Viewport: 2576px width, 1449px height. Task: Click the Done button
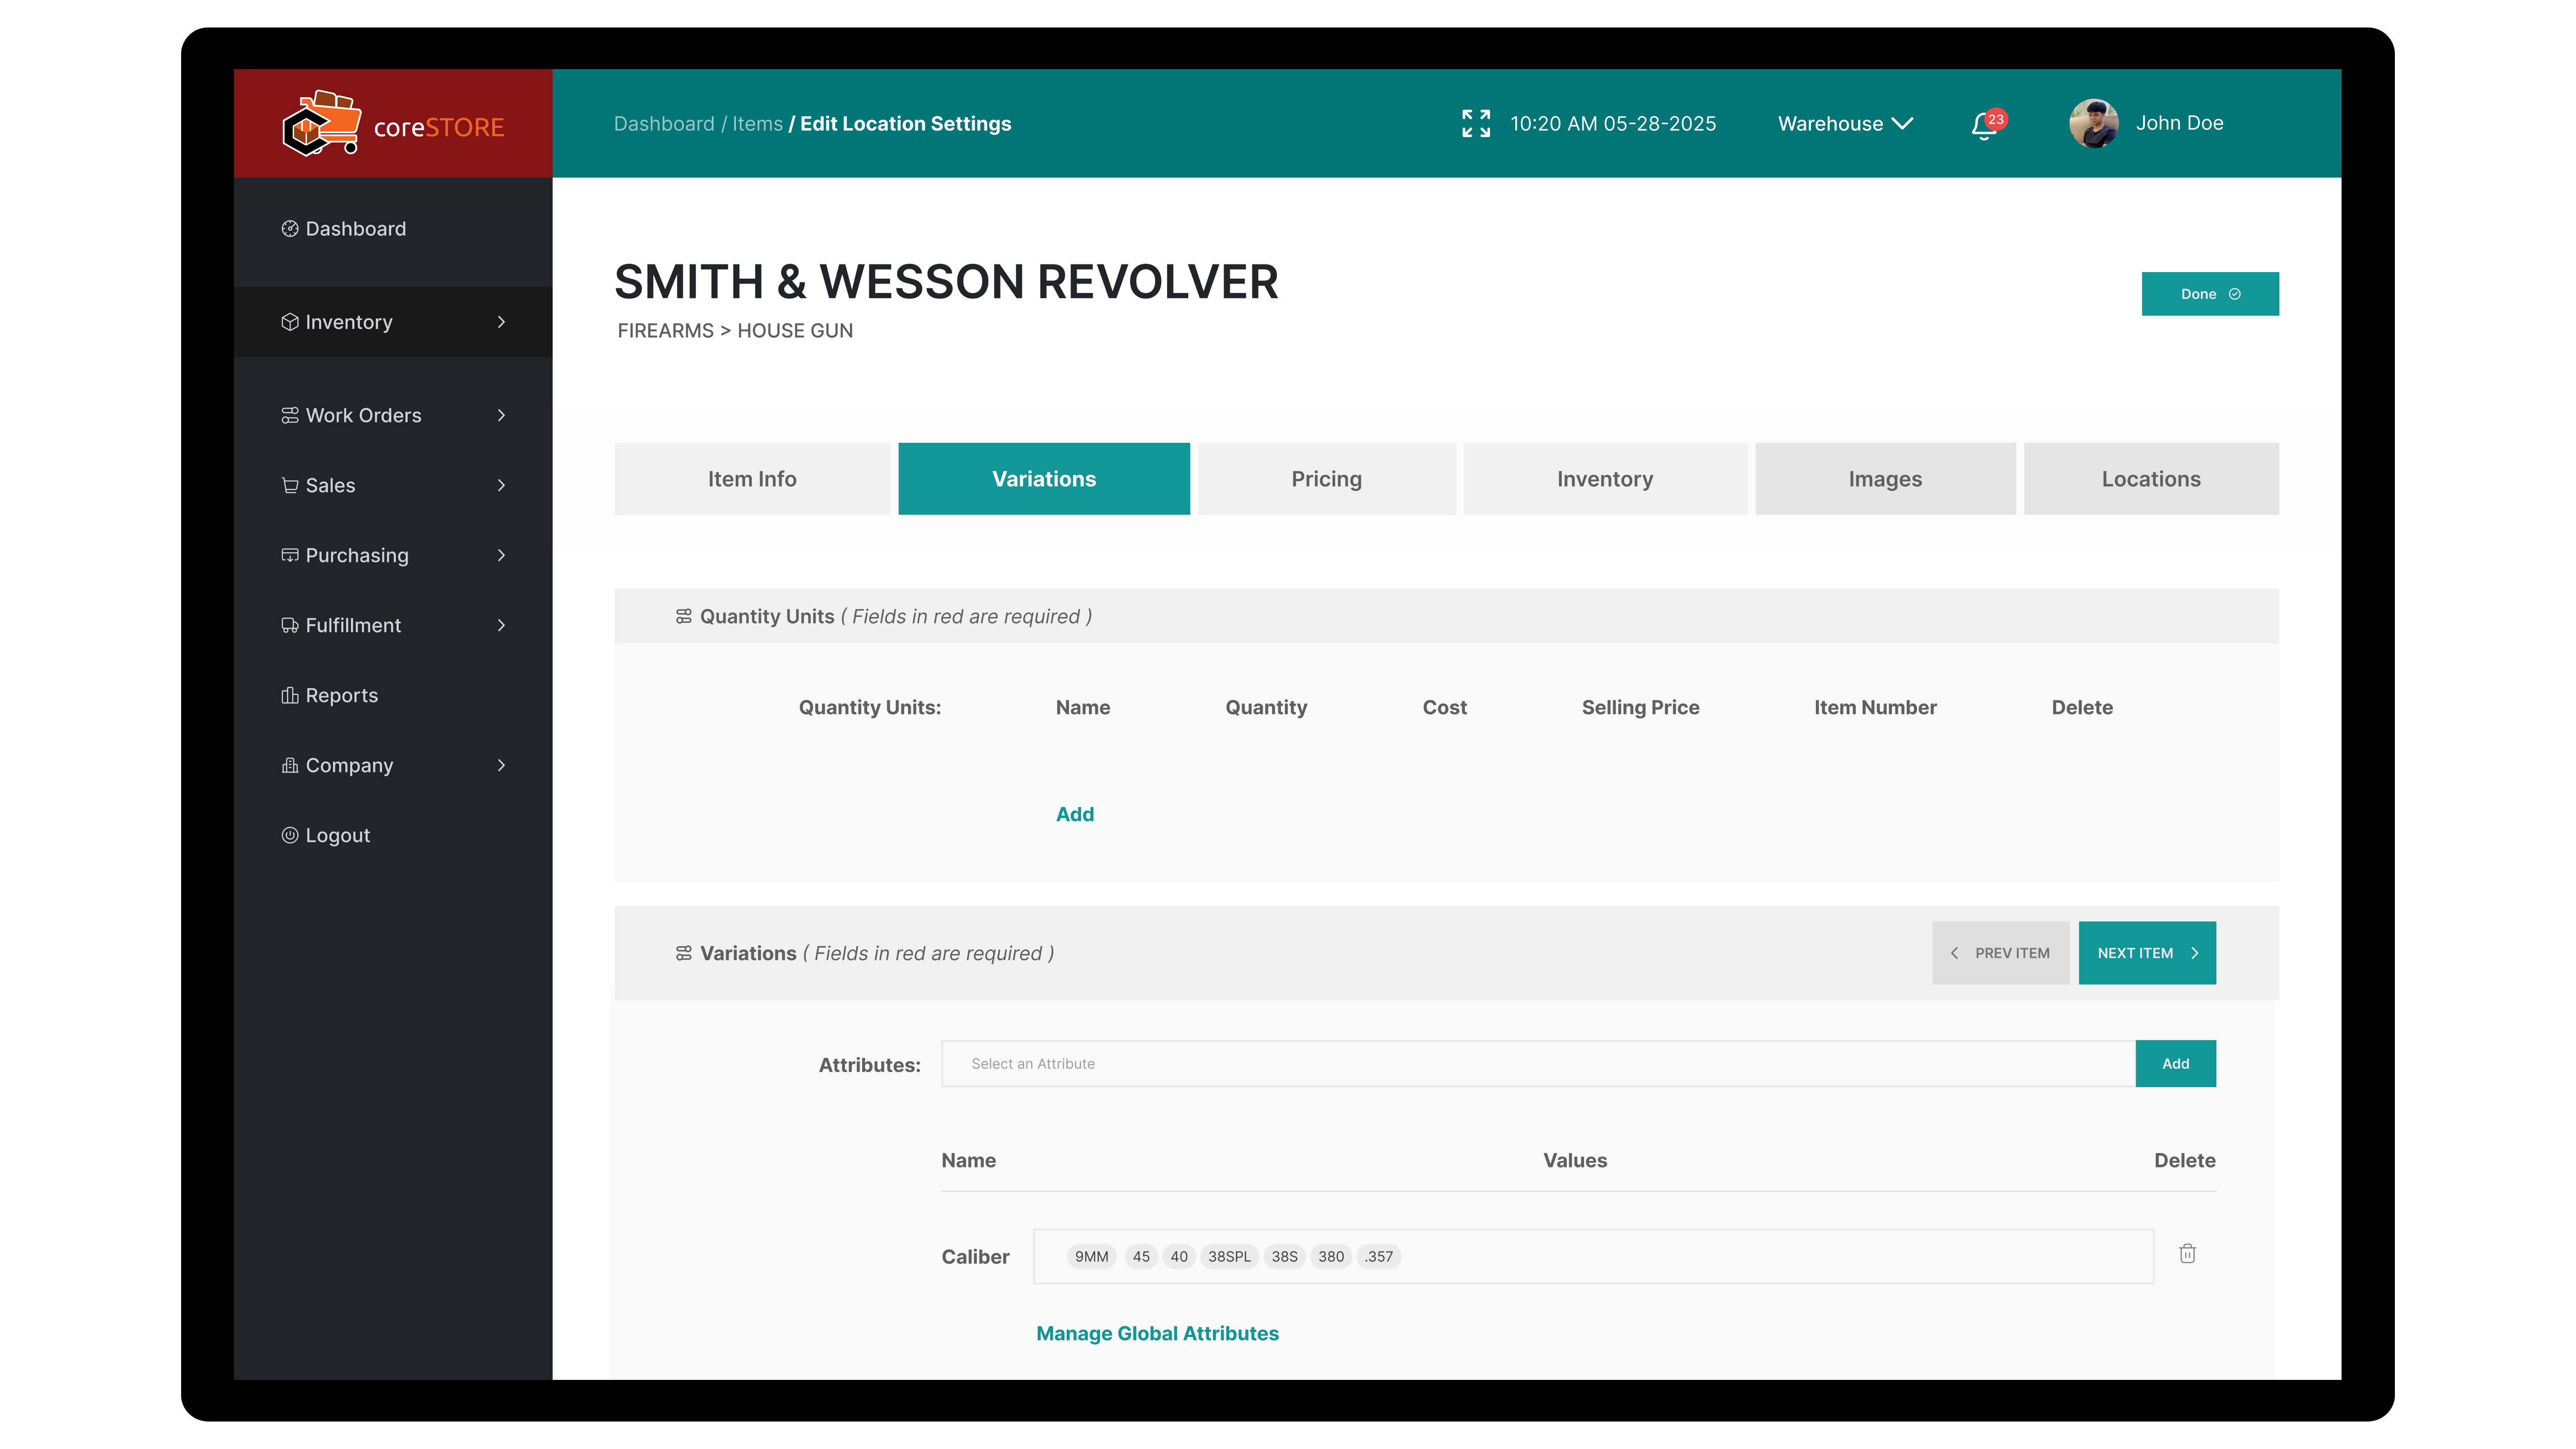2210,294
